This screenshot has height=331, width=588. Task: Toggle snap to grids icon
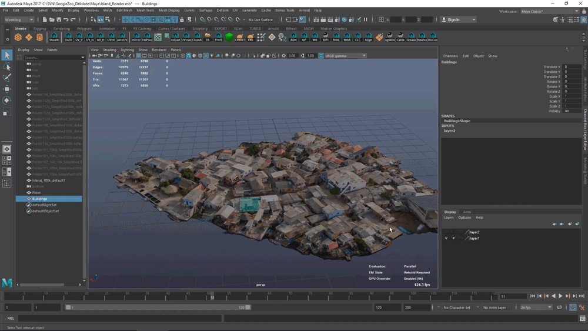click(202, 19)
